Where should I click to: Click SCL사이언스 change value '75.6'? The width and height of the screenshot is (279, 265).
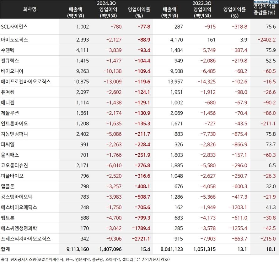coord(271,27)
